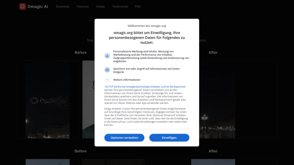Accept by clicking the Einwilligen button
Image resolution: width=294 pixels, height=165 pixels.
click(x=169, y=138)
